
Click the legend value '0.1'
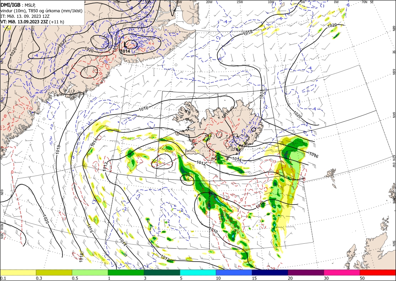click(3, 278)
